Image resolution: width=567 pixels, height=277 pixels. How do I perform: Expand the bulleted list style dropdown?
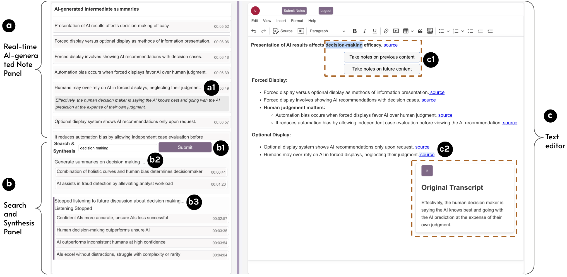point(448,31)
